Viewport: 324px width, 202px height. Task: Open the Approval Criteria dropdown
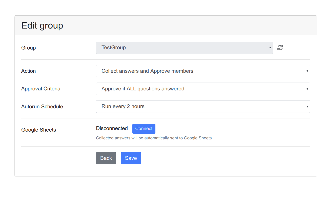(202, 89)
